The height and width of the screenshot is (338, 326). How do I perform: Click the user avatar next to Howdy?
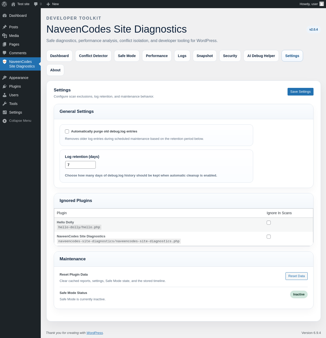[322, 4]
